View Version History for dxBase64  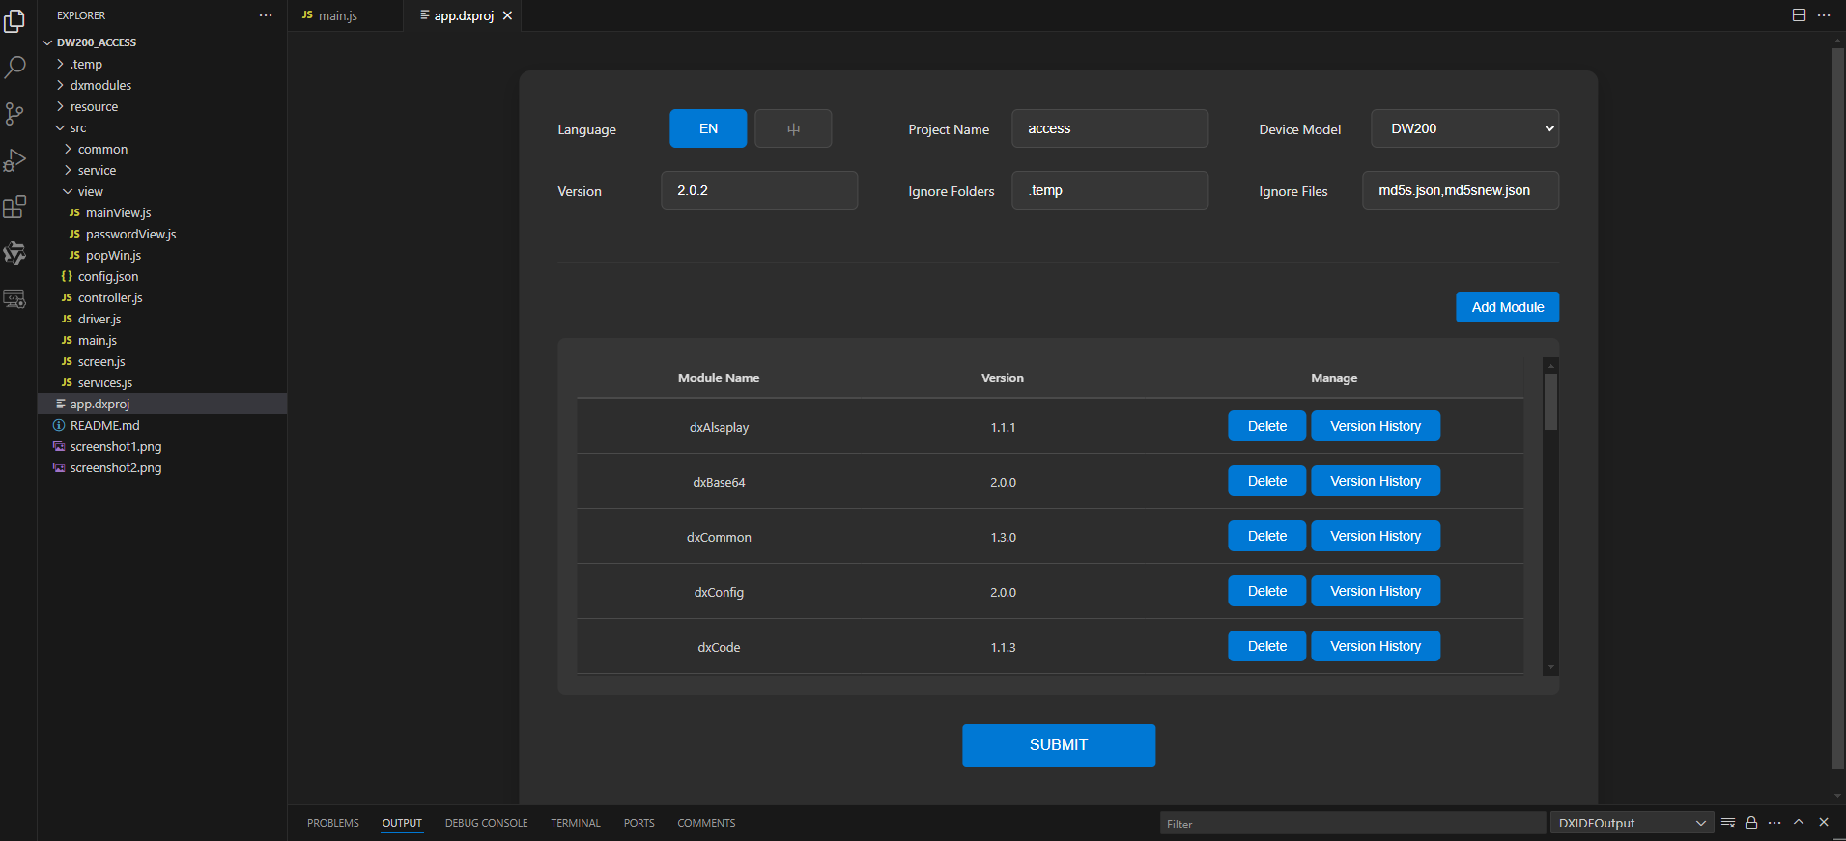[1376, 481]
